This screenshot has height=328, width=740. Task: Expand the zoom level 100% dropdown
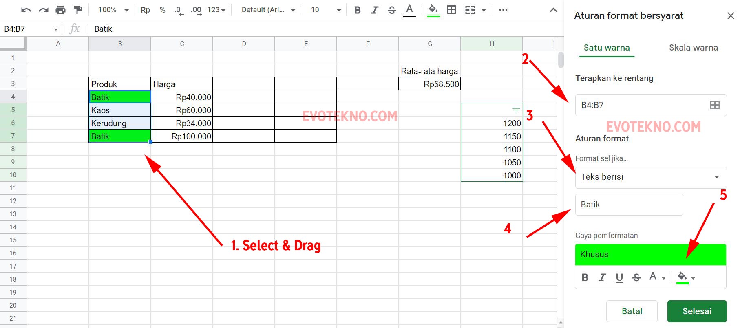(113, 10)
